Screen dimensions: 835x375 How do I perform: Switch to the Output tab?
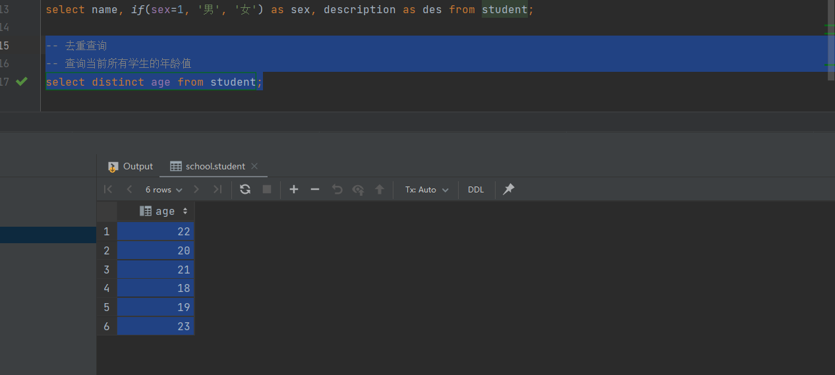tap(130, 166)
